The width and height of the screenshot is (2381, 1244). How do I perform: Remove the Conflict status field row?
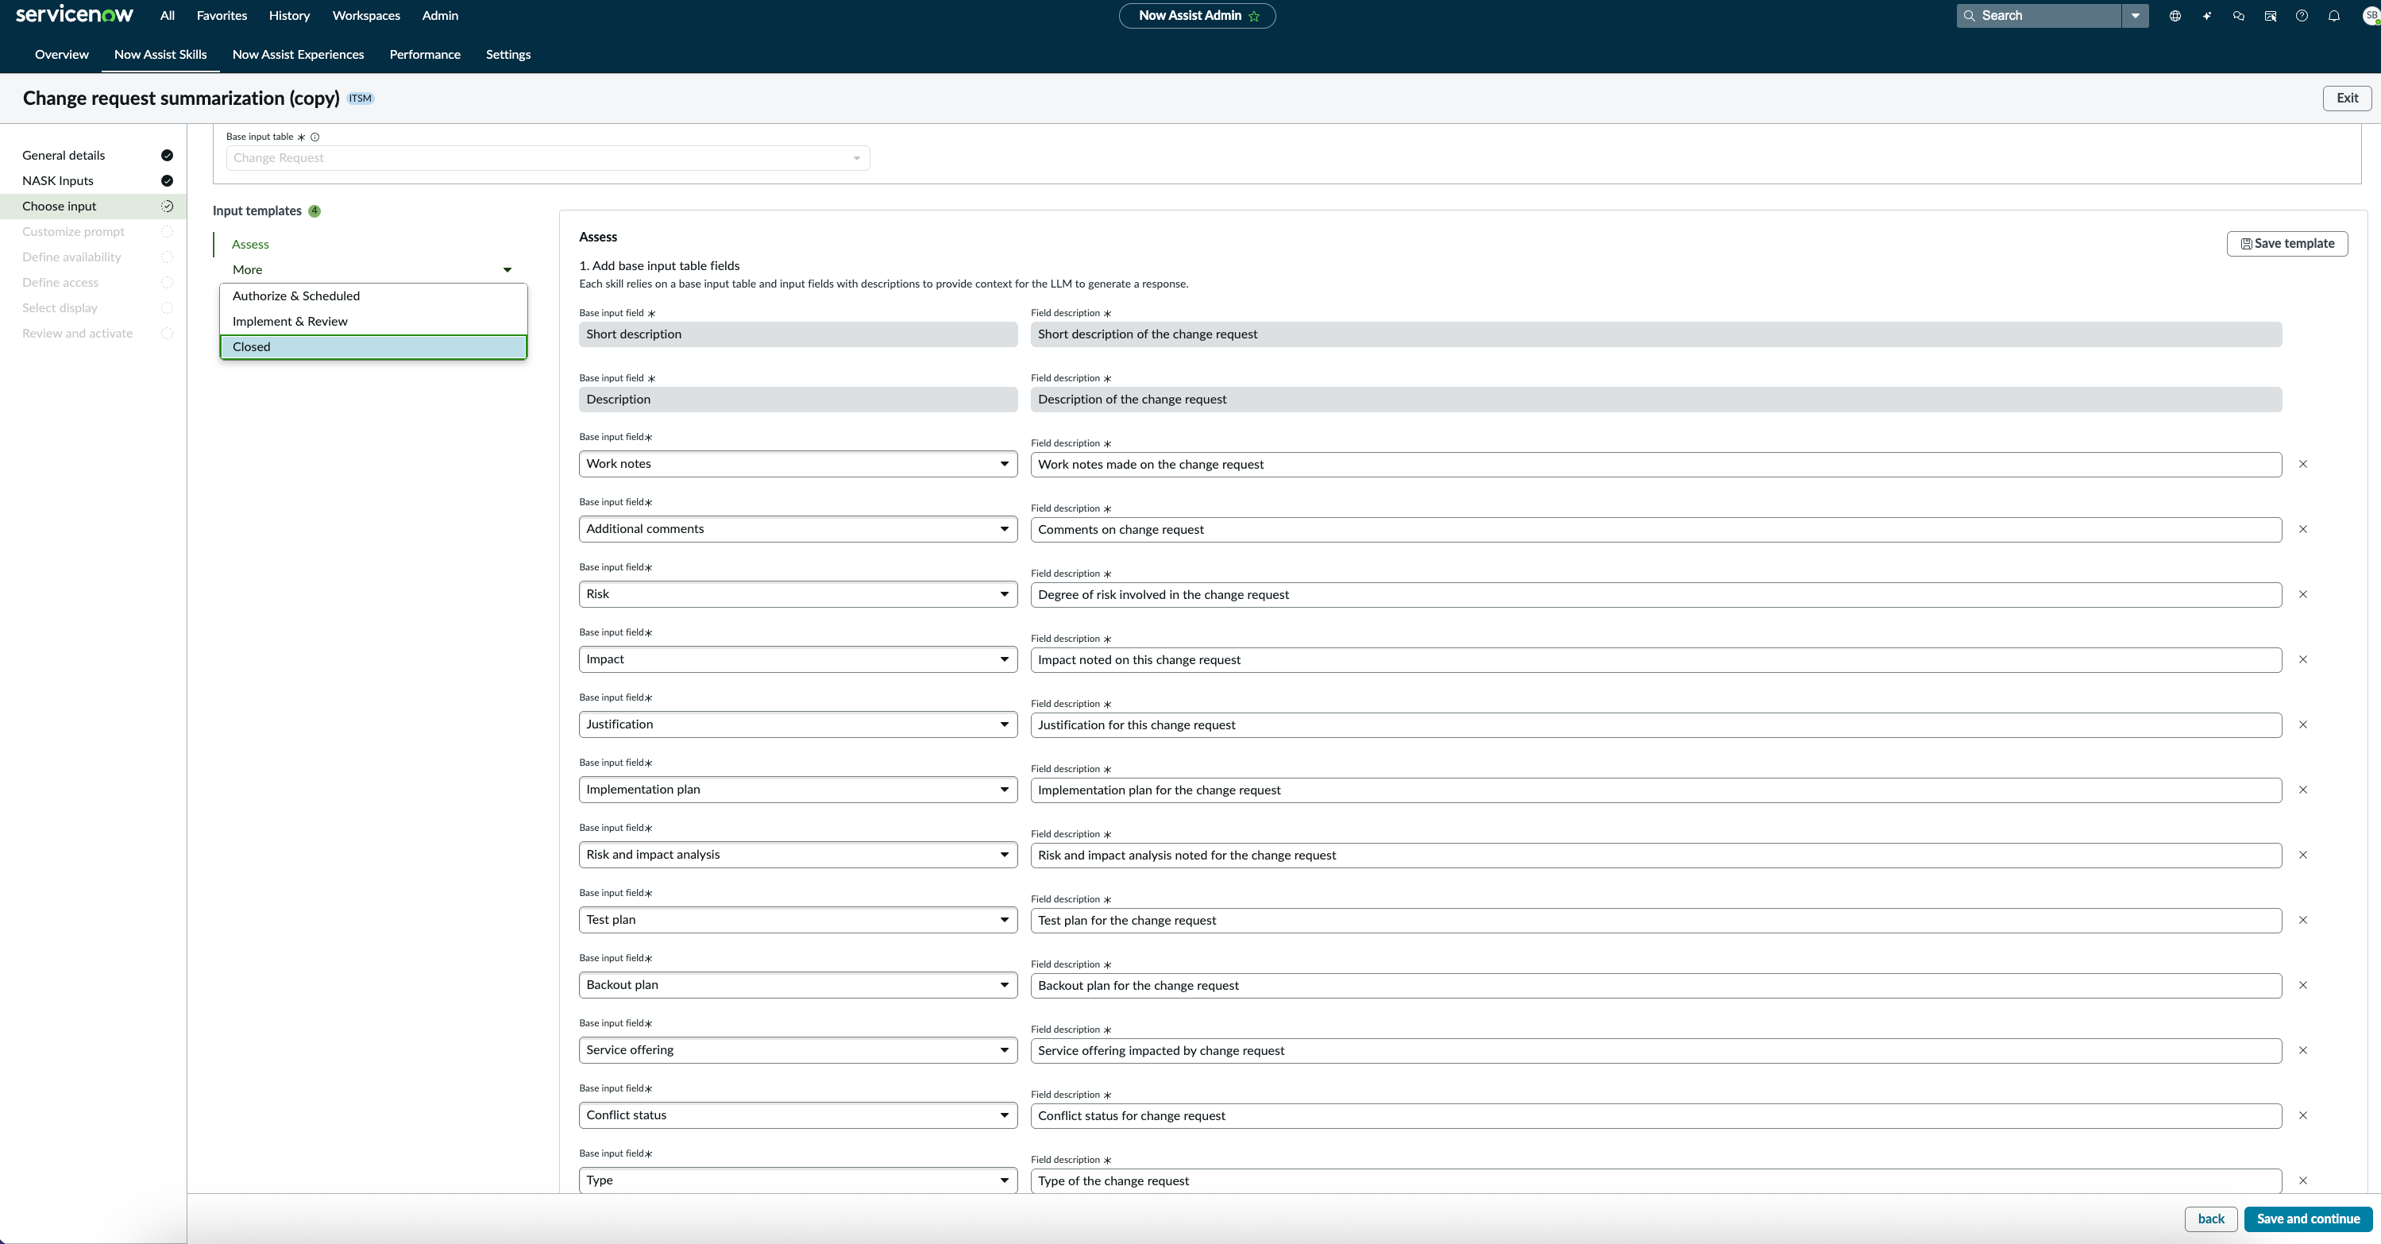pyautogui.click(x=2302, y=1115)
